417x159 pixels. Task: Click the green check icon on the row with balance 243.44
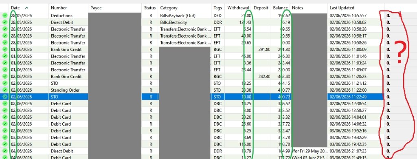pos(5,63)
